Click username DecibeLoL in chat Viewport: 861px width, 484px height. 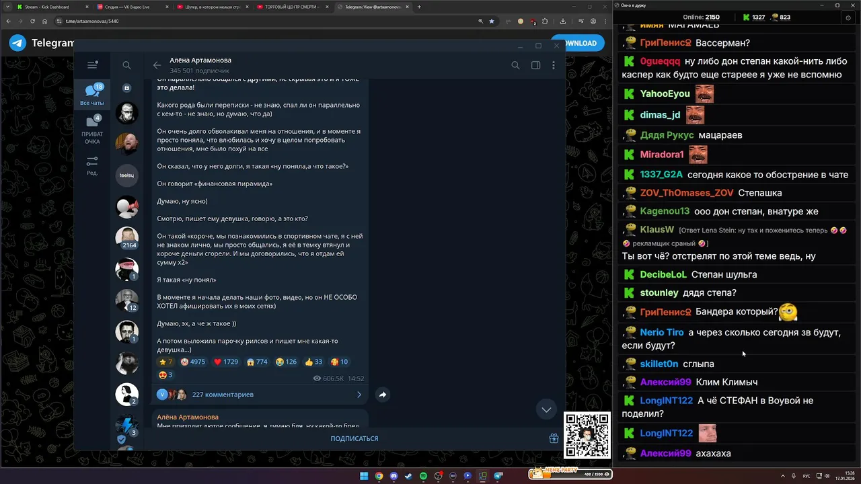[663, 275]
